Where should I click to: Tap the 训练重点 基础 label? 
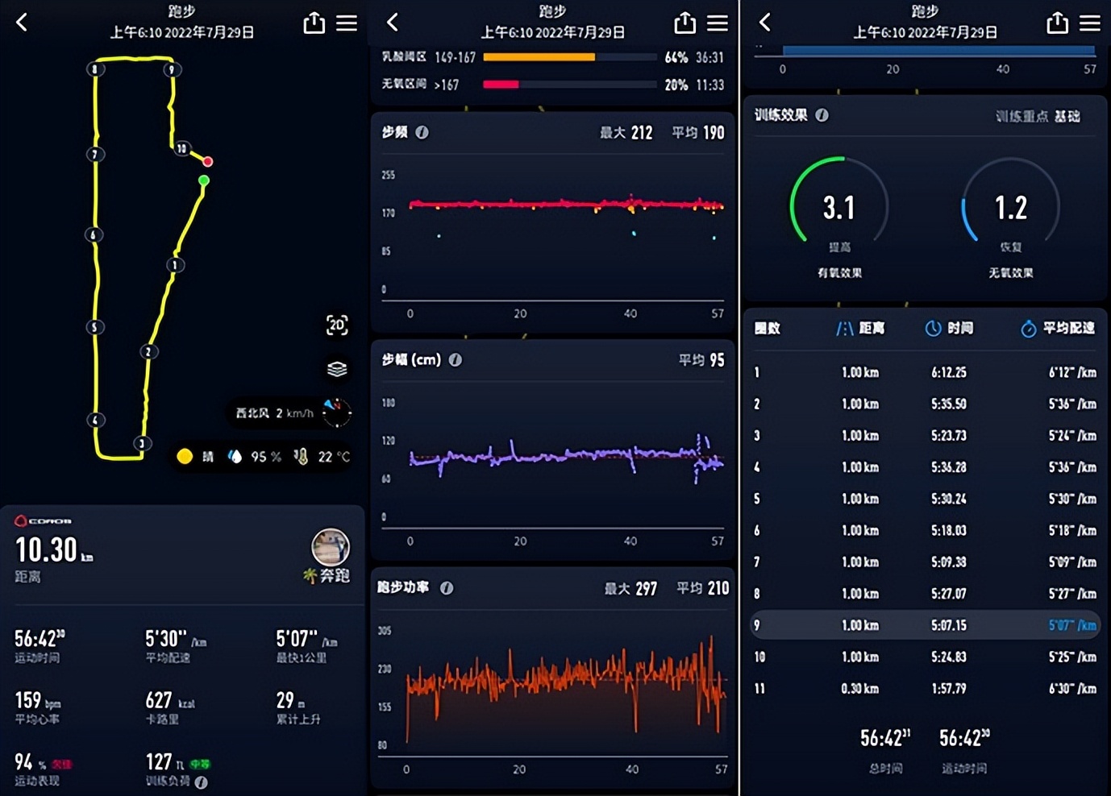tap(1038, 116)
